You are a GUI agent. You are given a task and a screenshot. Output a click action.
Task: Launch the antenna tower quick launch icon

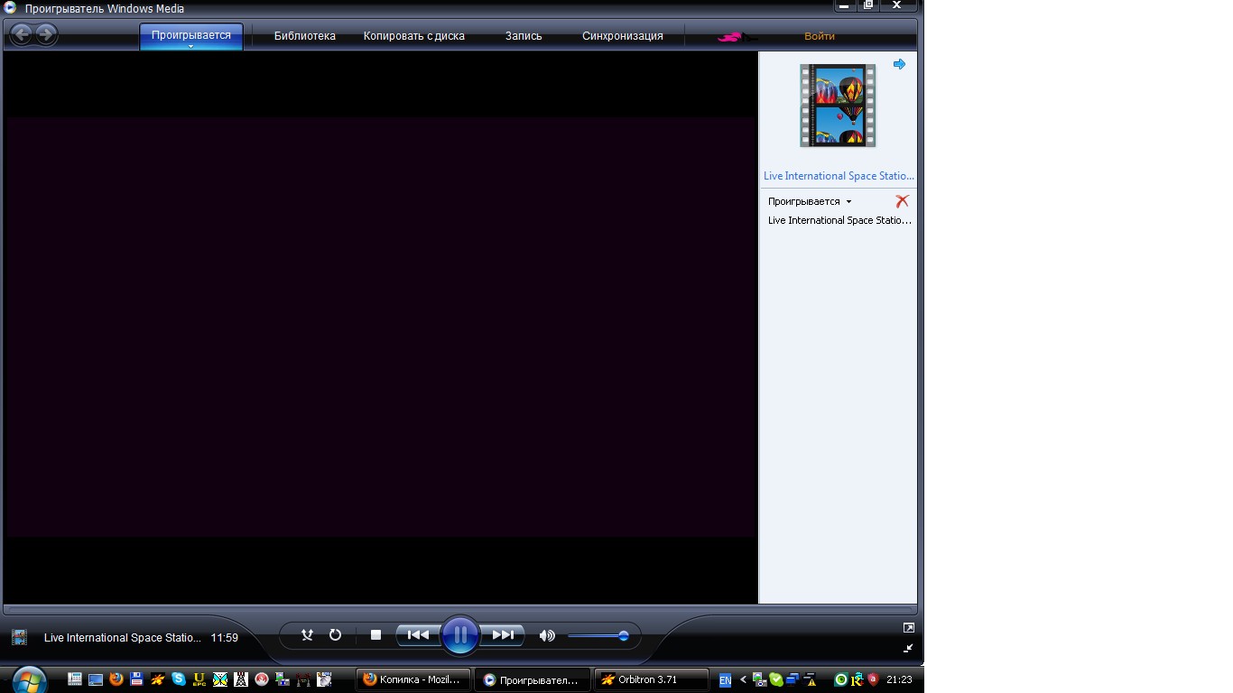(241, 679)
